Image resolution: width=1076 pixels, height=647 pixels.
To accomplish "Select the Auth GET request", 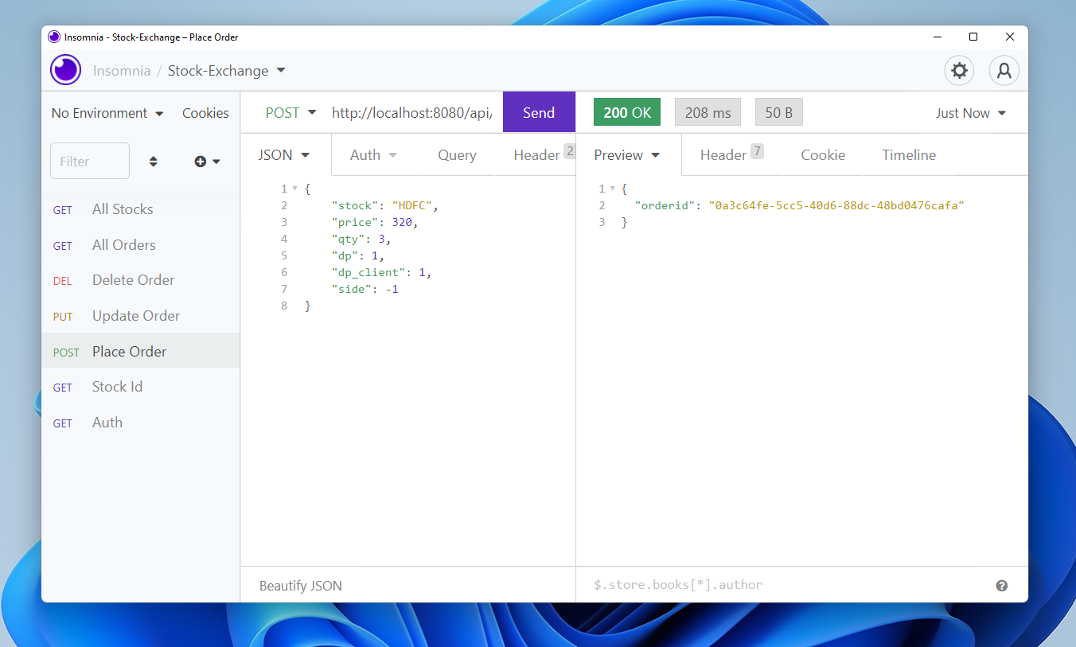I will pos(141,423).
